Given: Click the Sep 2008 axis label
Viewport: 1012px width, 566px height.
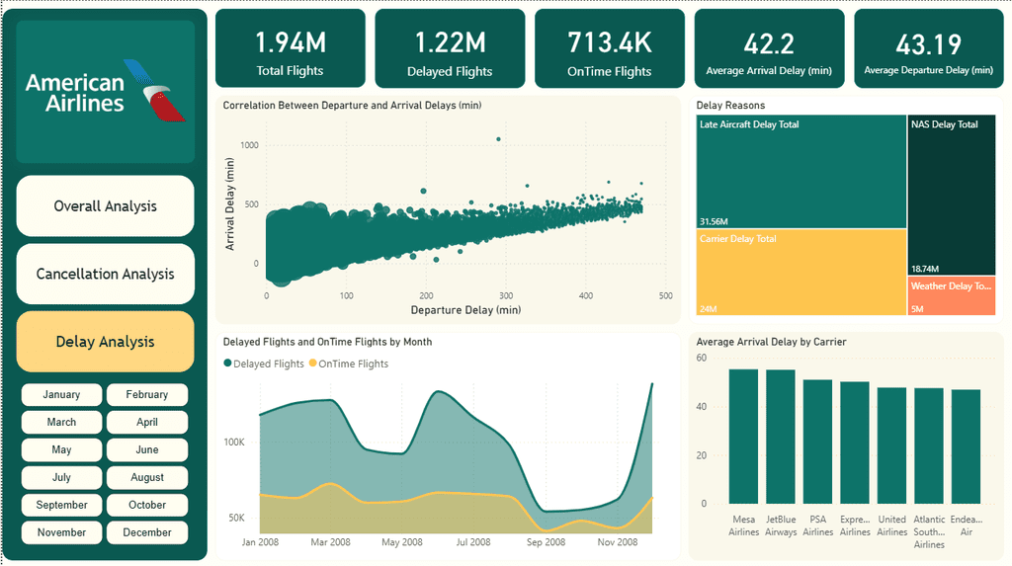Looking at the screenshot, I should click(x=546, y=542).
